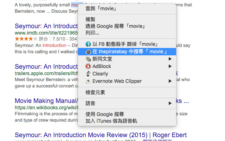
Task: Choose 加入 iTunes 做為語音軌
Action: 111,121
